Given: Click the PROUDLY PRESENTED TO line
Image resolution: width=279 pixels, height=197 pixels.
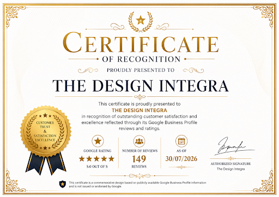Looking at the screenshot, I should [141, 70].
